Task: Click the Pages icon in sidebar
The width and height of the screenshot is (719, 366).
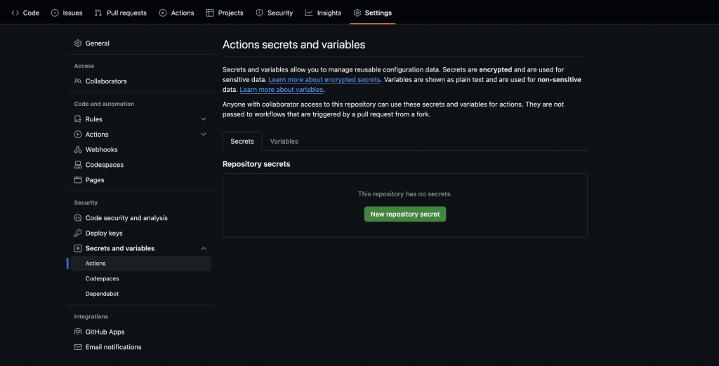Action: (x=78, y=180)
